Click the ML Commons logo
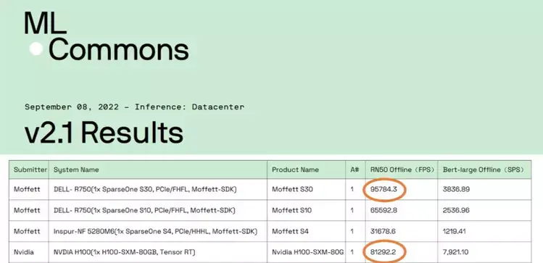Viewport: 543px width, 263px height. 107,37
